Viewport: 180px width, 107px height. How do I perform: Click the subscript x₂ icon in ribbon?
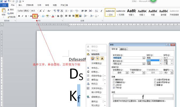click(35, 16)
